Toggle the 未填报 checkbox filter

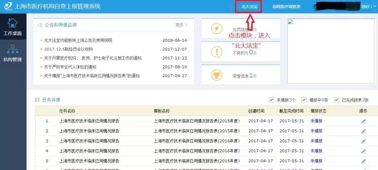[x=271, y=100]
